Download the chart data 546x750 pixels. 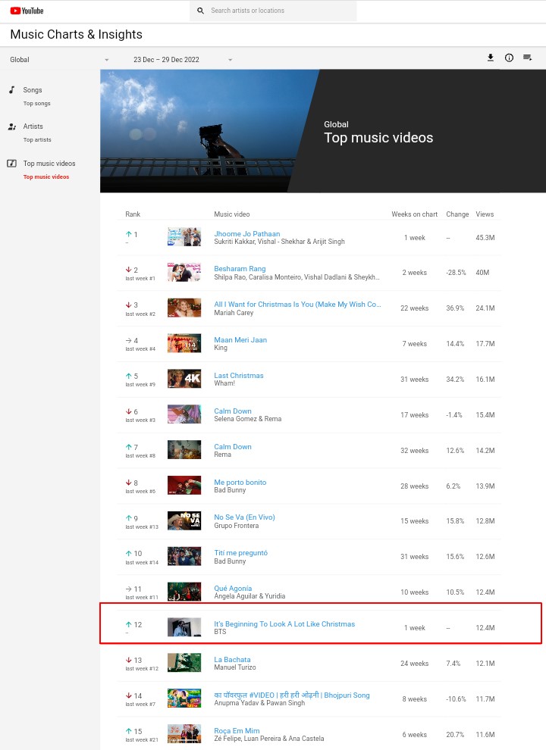click(491, 58)
